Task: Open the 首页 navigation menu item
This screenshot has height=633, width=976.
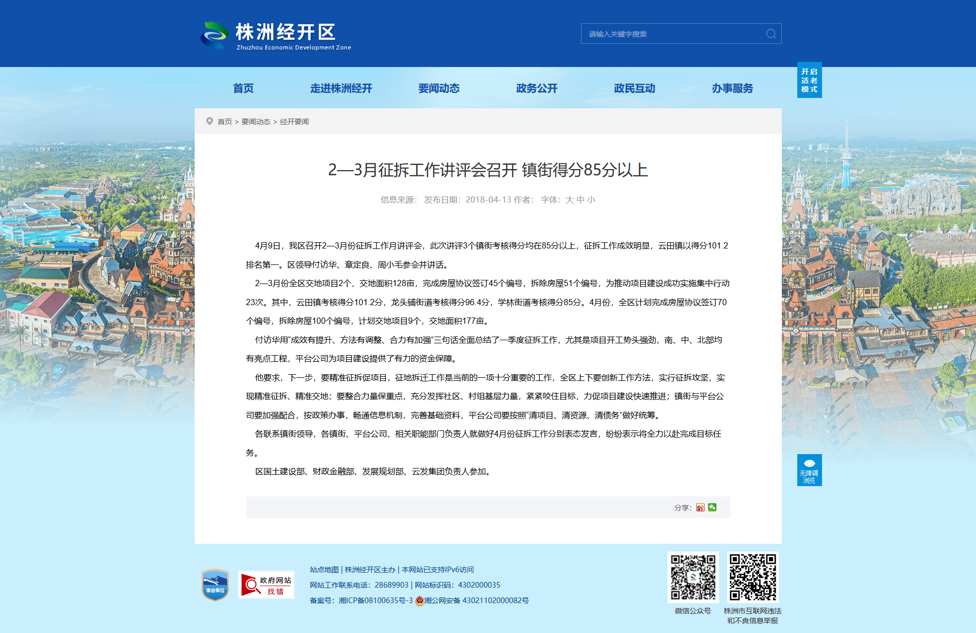Action: pyautogui.click(x=243, y=88)
